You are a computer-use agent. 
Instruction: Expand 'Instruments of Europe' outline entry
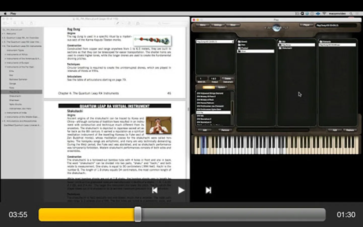5,63
